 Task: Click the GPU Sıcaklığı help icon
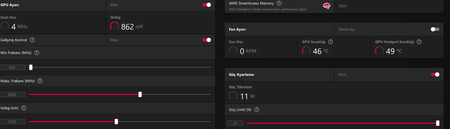click(x=331, y=42)
